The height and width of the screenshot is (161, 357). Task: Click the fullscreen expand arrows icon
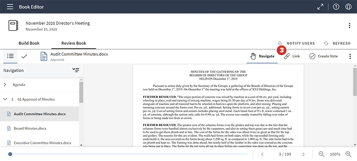(320, 7)
